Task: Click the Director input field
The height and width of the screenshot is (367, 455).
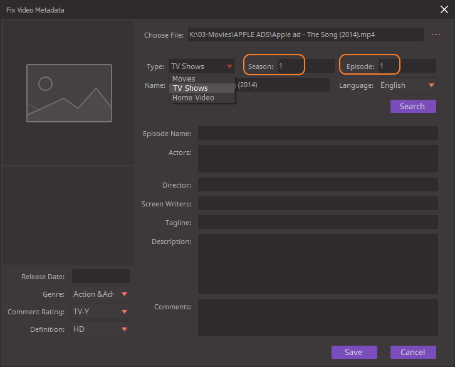Action: (318, 184)
